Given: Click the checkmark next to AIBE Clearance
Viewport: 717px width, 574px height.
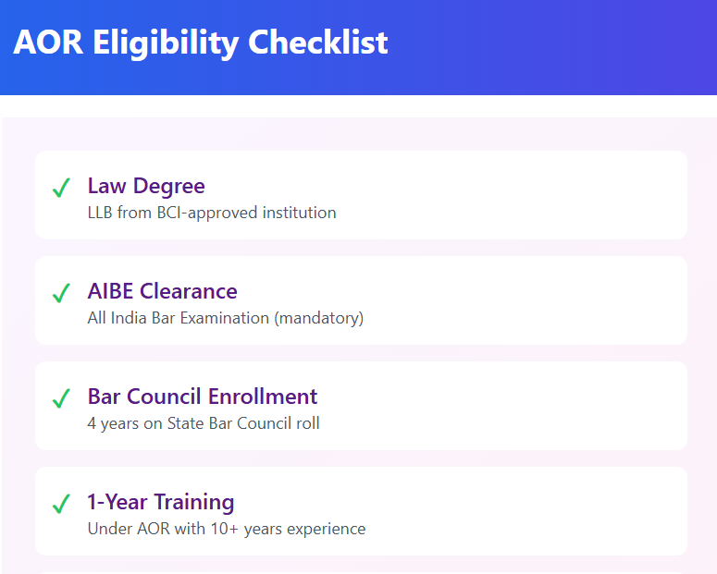Looking at the screenshot, I should click(x=61, y=294).
